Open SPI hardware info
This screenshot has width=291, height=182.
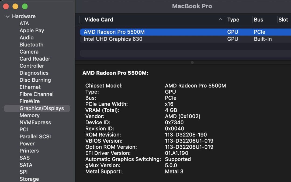click(23, 172)
